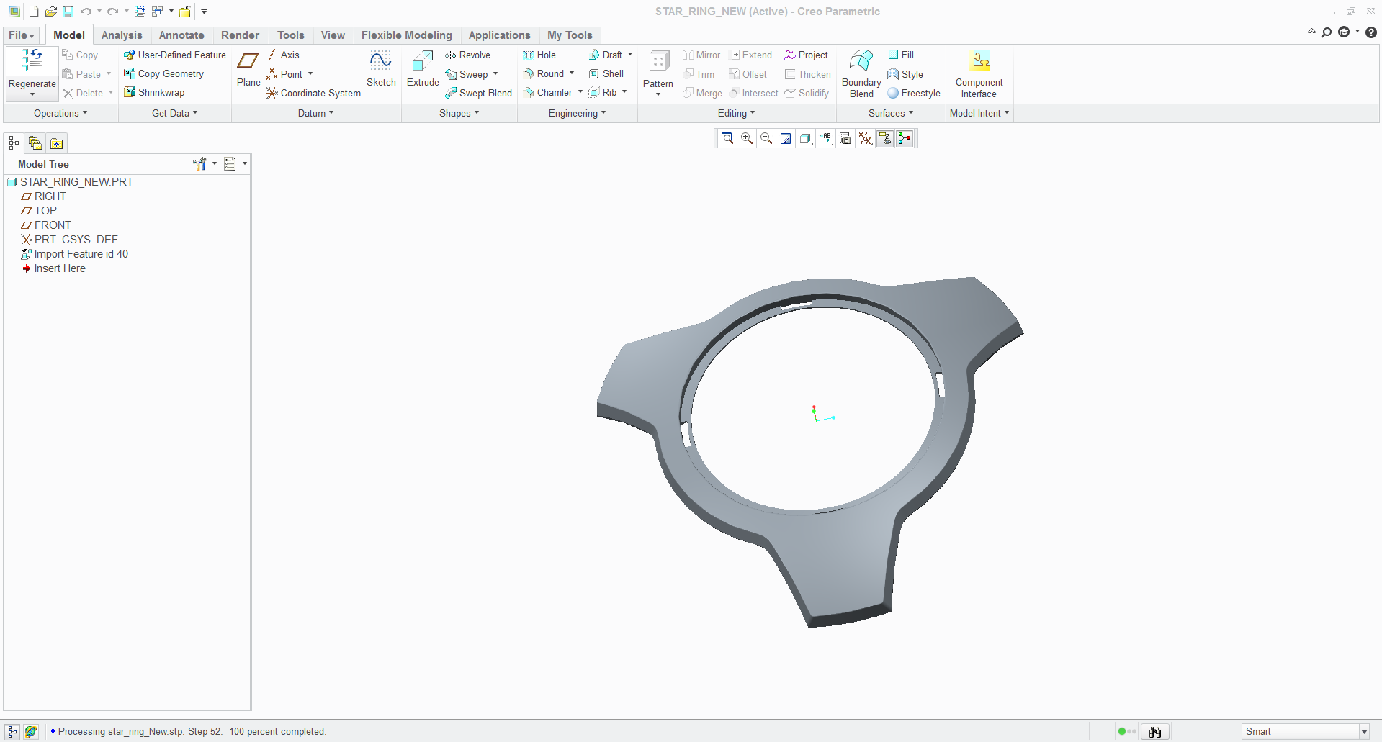
Task: Select the Plane datum tool
Action: click(248, 70)
